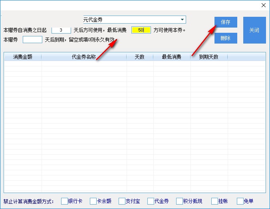Click the 最低消费 column header
Viewport: 270px width, 209px height.
[172, 57]
